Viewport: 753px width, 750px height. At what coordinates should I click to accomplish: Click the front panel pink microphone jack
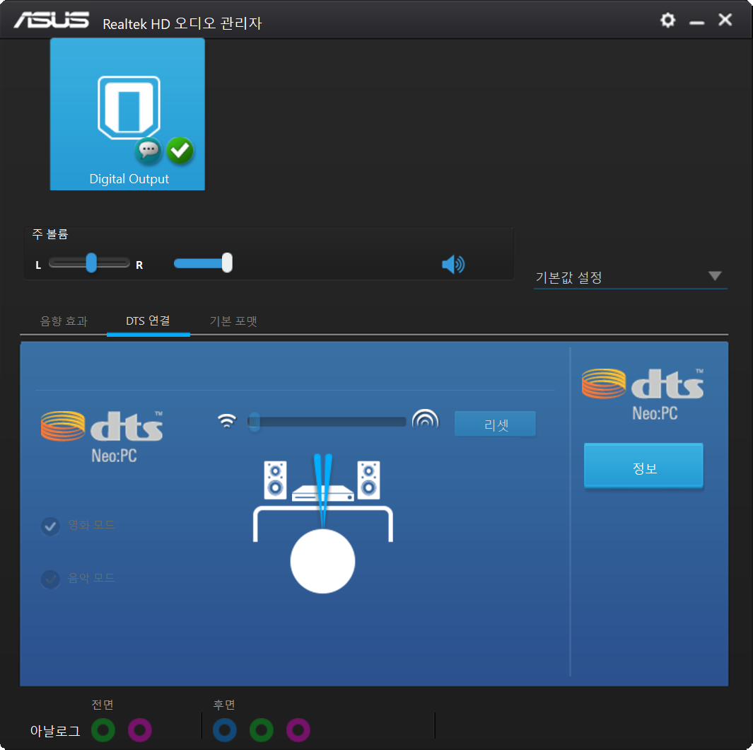click(x=140, y=730)
